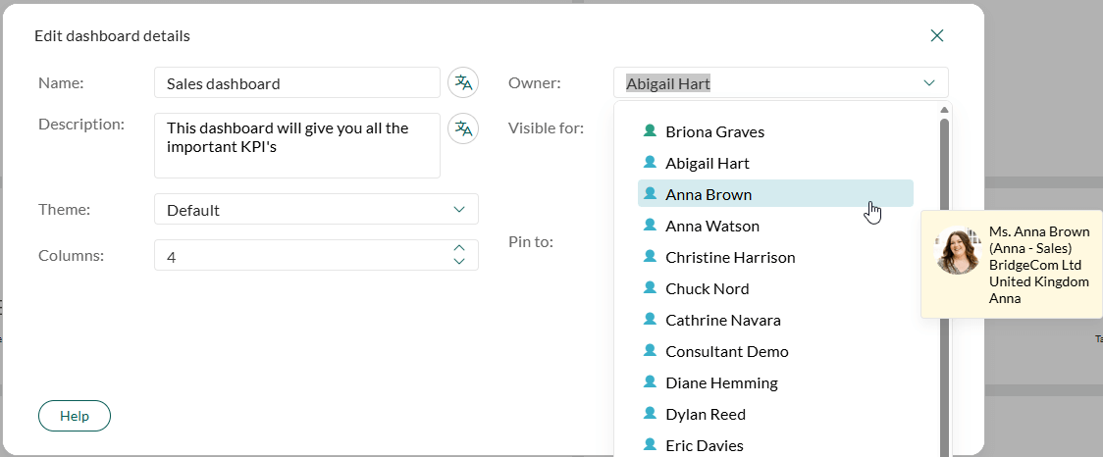Click Anna Brown's photo in the tooltip

point(958,250)
